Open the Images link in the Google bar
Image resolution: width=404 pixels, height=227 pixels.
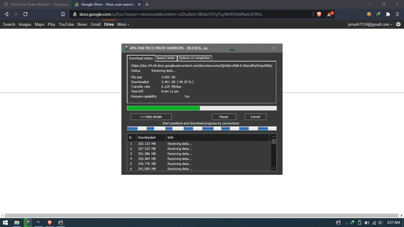point(25,24)
